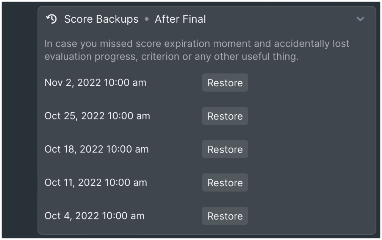Select the Oct 11, 2022 backup timestamp

click(x=96, y=182)
